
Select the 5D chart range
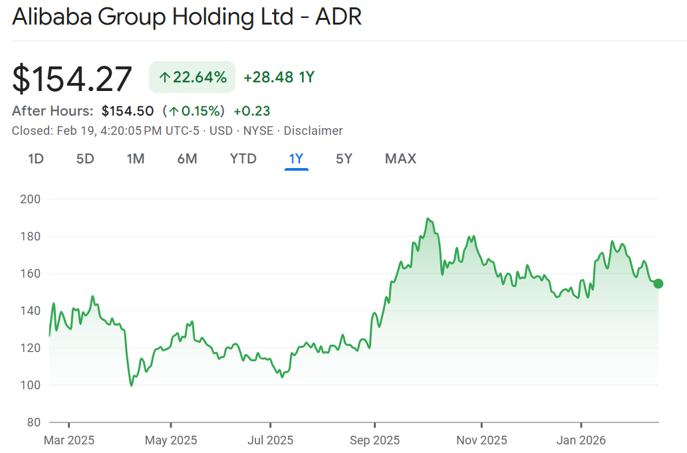(85, 159)
